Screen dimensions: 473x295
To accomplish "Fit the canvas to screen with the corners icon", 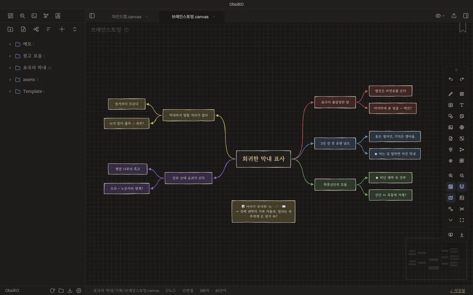I will click(462, 220).
